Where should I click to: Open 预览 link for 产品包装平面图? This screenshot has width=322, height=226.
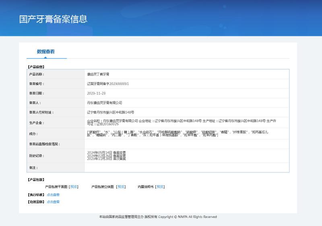pyautogui.click(x=74, y=187)
